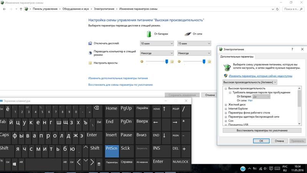Viewport: 307px width, 173px height.
Task: Click the backspace key on on-screen keyboard
Action: [96, 108]
